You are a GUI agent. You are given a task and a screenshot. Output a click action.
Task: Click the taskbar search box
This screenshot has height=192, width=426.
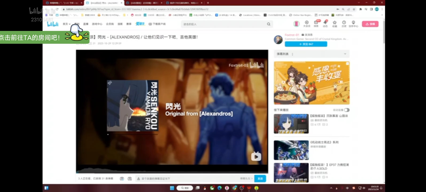click(184, 188)
